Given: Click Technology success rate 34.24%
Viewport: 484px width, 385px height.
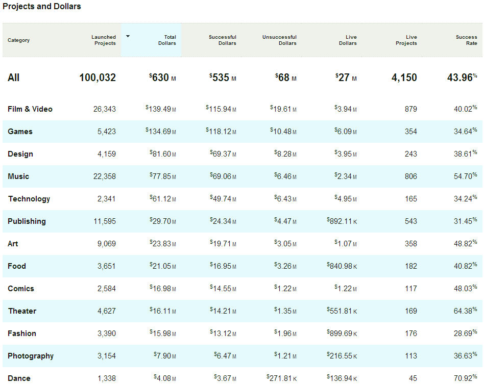Looking at the screenshot, I should [x=466, y=199].
